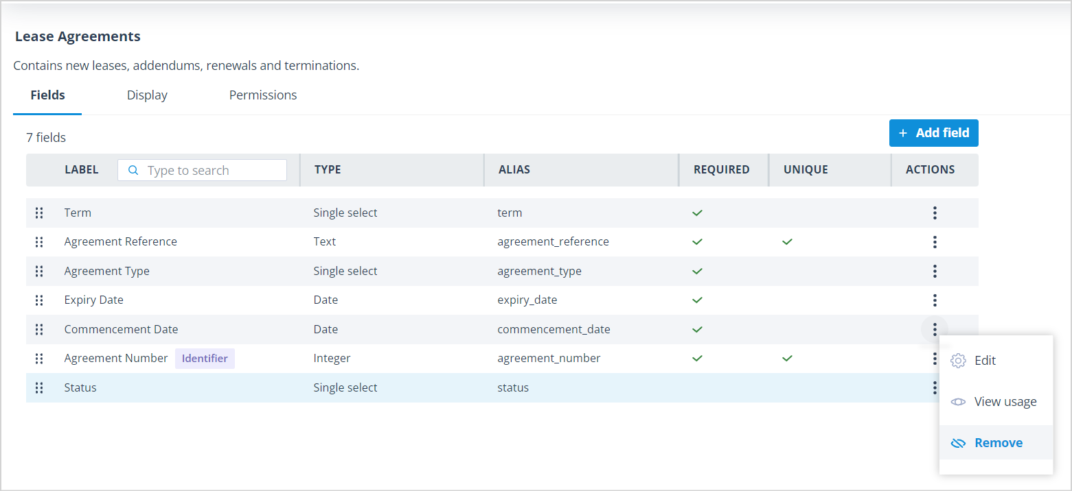Click the UNIQUE column header
The width and height of the screenshot is (1072, 491).
(x=806, y=169)
